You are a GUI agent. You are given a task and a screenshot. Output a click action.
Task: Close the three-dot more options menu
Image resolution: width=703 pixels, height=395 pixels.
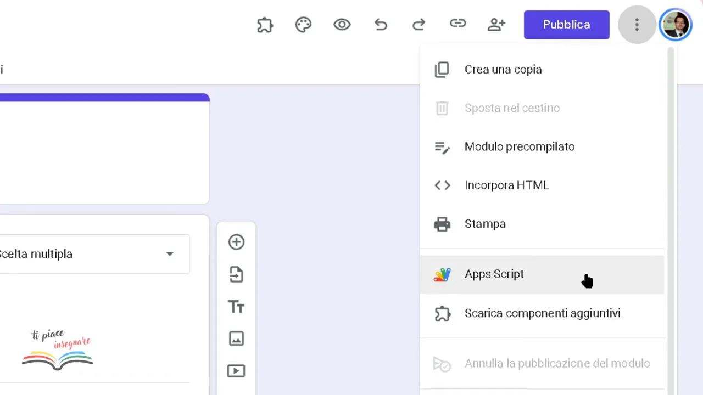(x=637, y=25)
